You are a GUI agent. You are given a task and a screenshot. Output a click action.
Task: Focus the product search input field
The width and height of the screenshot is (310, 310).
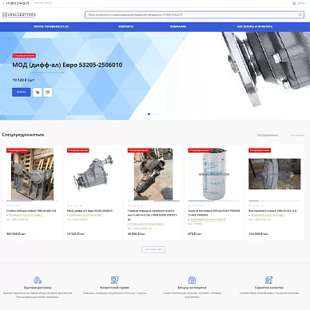[x=194, y=15]
